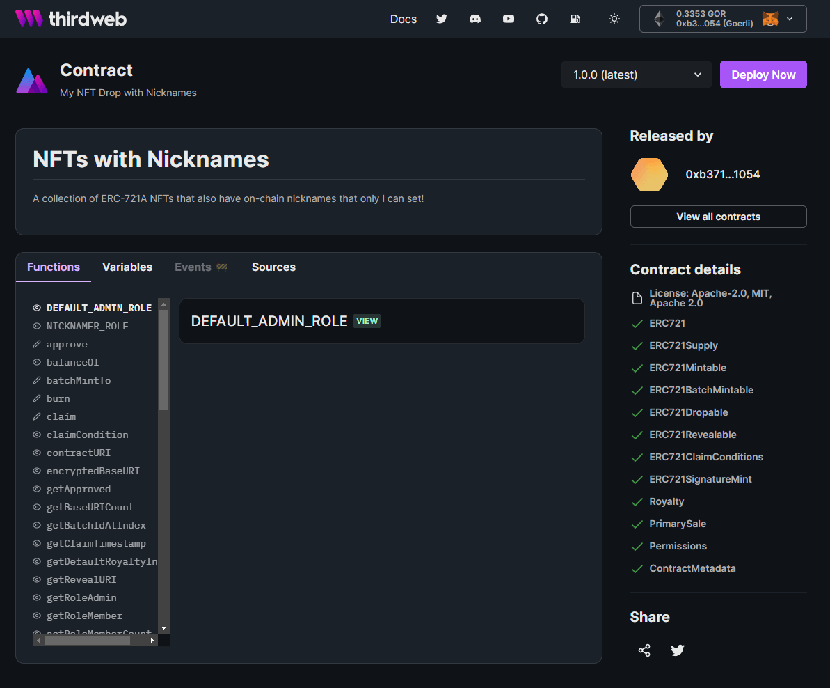Image resolution: width=830 pixels, height=688 pixels.
Task: Select the approve function
Action: click(61, 344)
